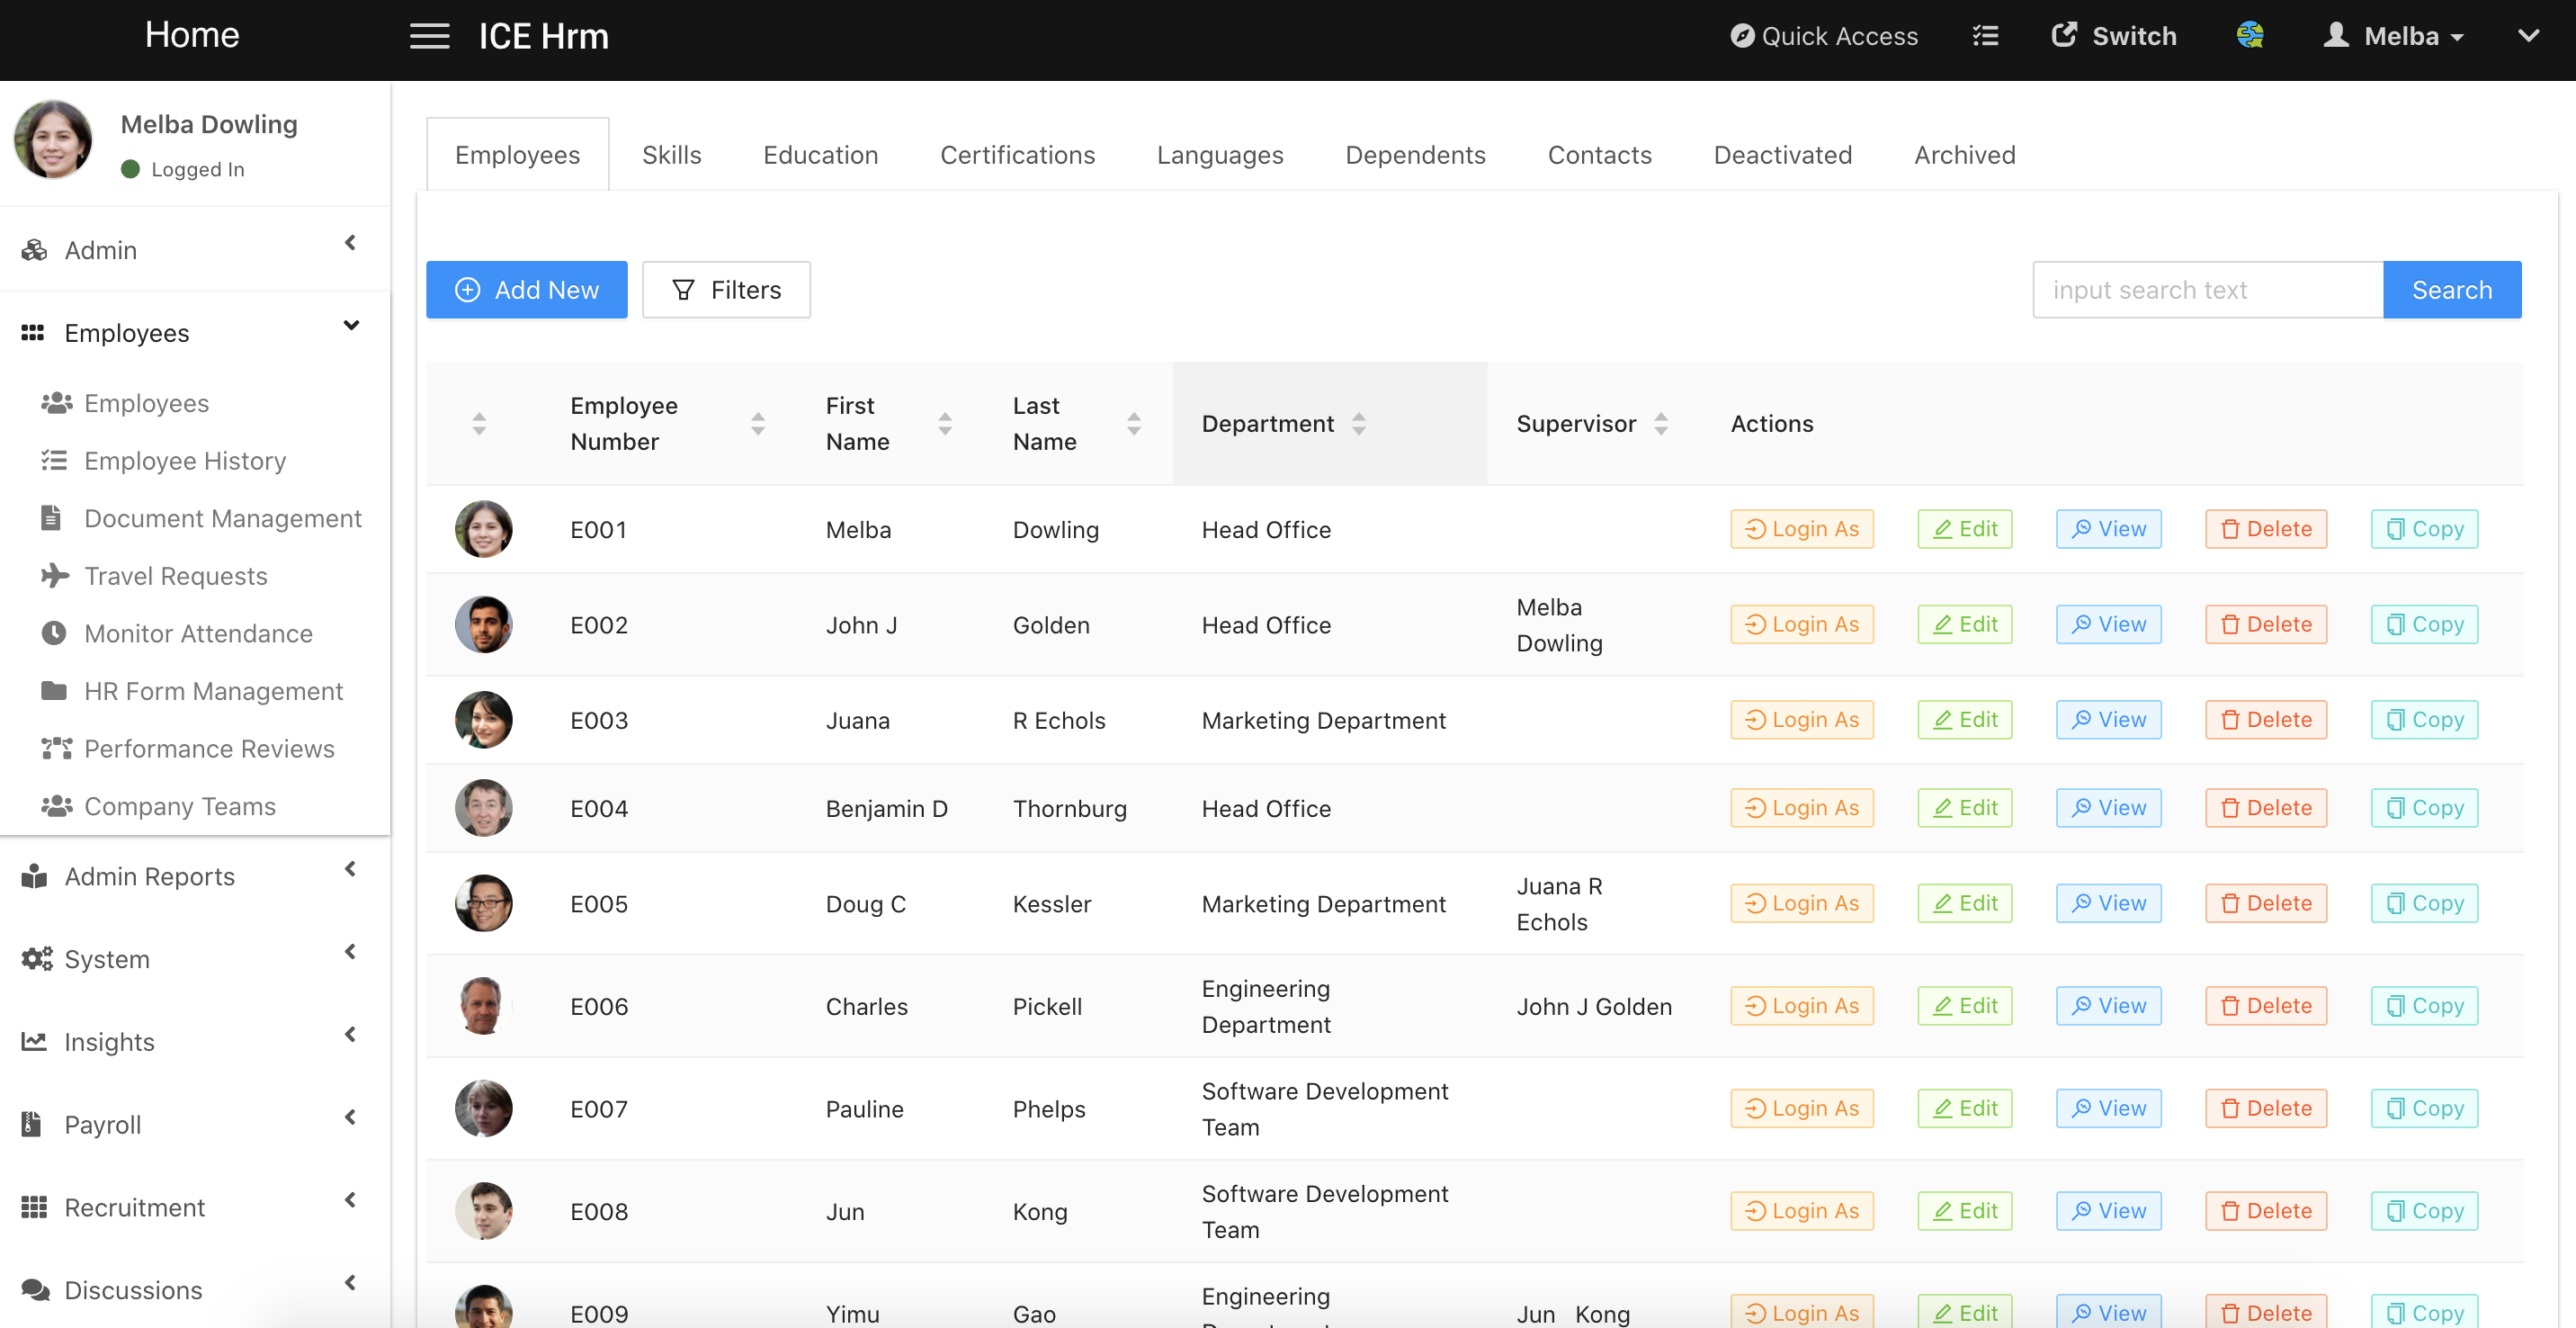Click the Quick Access compass icon
This screenshot has height=1328, width=2576.
tap(1742, 36)
